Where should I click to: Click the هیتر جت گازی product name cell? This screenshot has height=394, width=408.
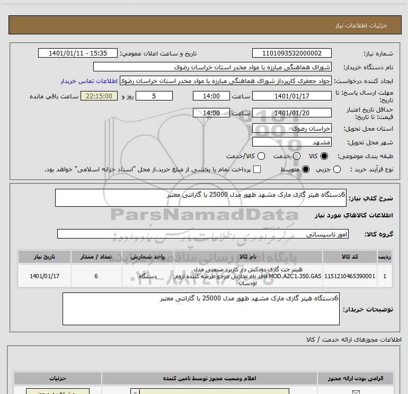248,276
